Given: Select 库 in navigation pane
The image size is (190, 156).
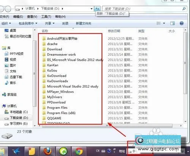Looking at the screenshot, I should [x=6, y=48].
